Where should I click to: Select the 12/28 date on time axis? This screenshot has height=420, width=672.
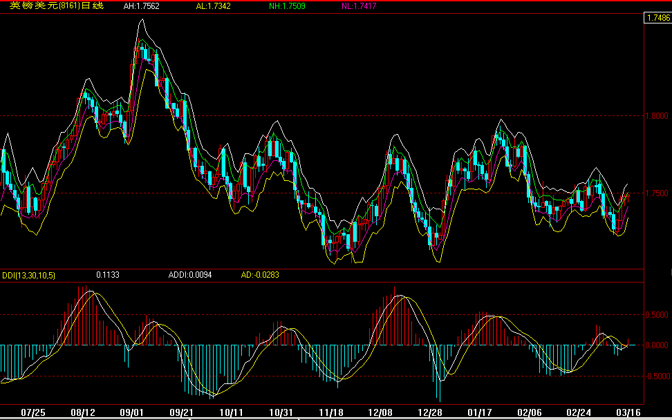(430, 412)
